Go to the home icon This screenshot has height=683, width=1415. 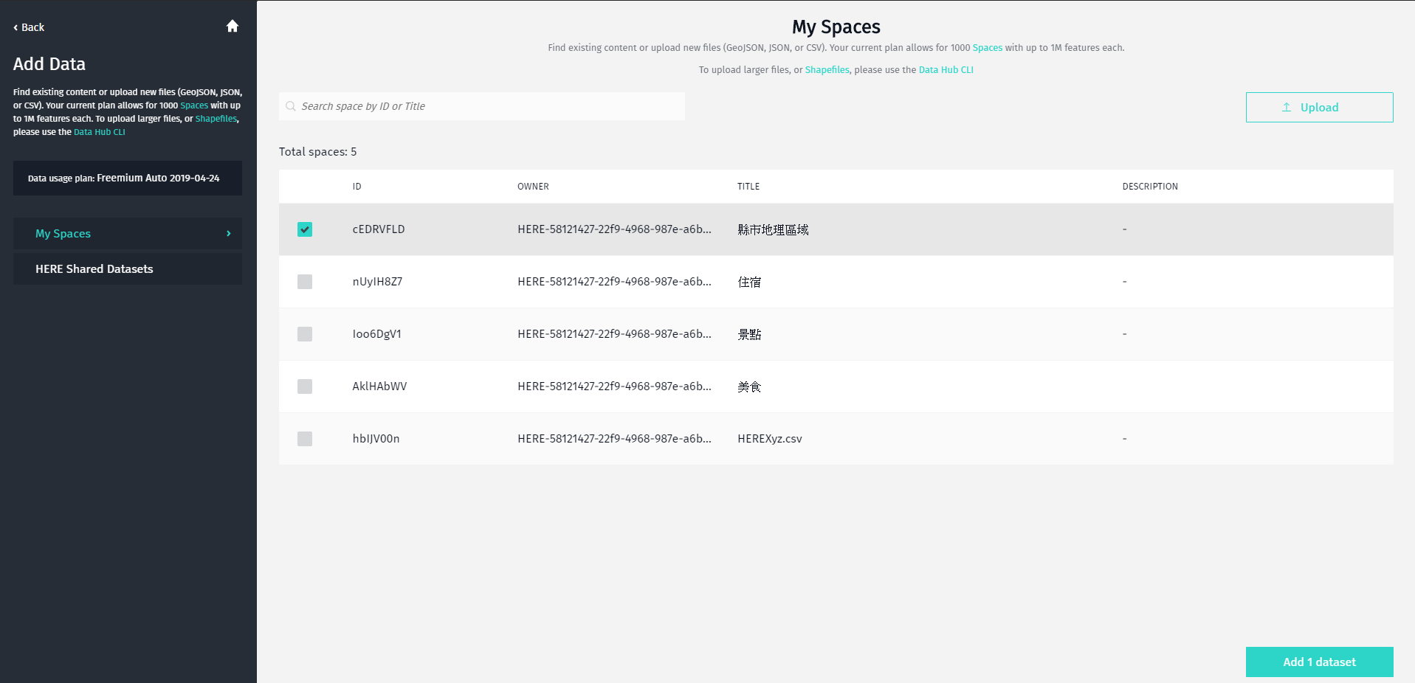click(233, 27)
